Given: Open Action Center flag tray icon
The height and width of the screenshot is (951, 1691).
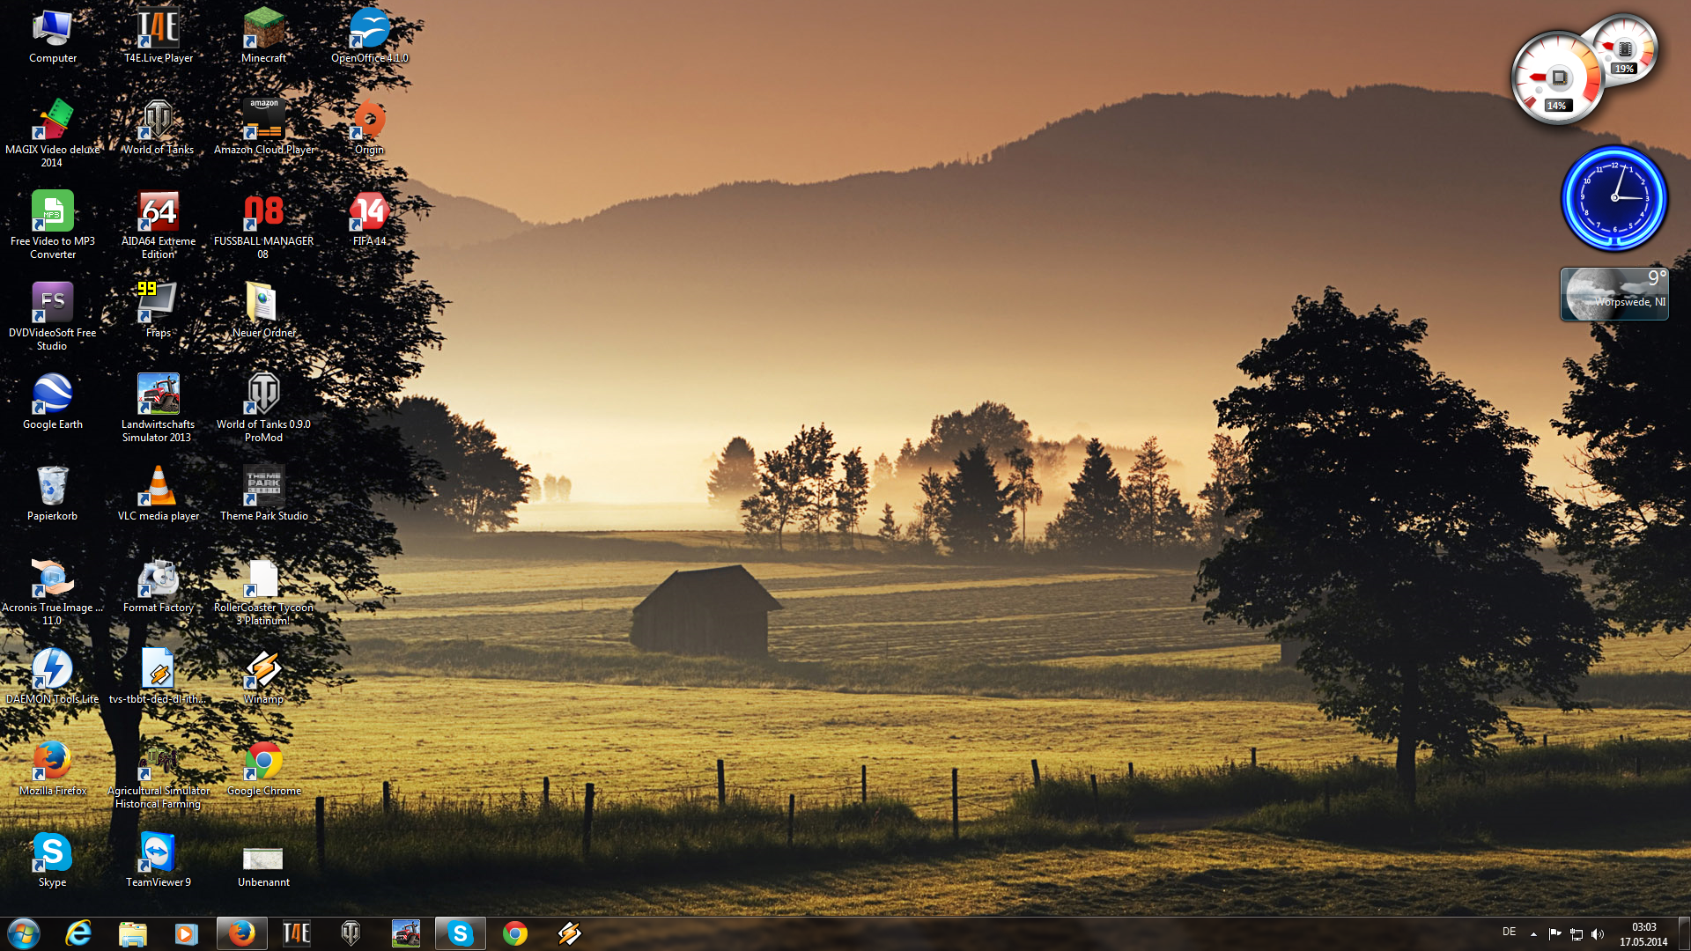Looking at the screenshot, I should pyautogui.click(x=1554, y=934).
